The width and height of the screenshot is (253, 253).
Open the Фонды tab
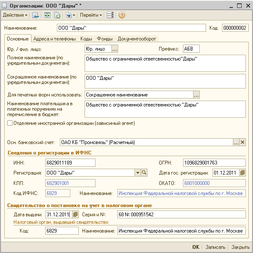105,39
